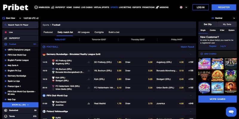Open the Euro View dropdown
The height and width of the screenshot is (119, 239).
[12, 18]
